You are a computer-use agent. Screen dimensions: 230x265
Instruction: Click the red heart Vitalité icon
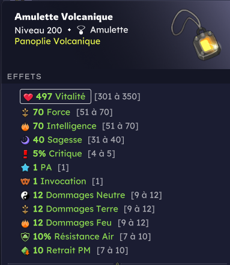pyautogui.click(x=28, y=97)
